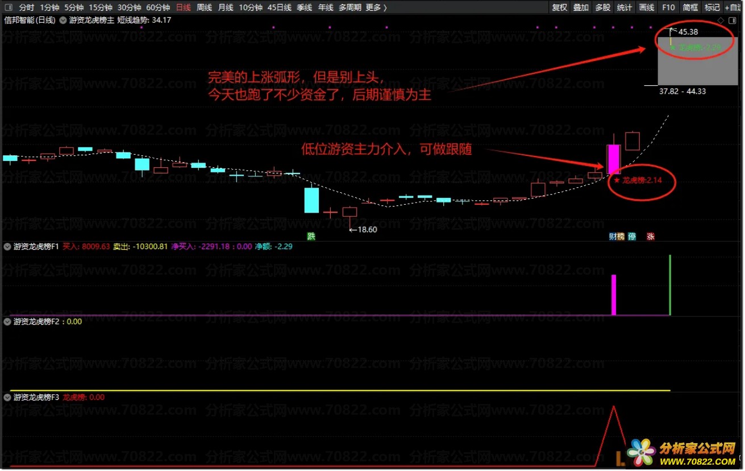Switch to 季线 quarterly tab
This screenshot has height=471, width=745.
coord(305,7)
